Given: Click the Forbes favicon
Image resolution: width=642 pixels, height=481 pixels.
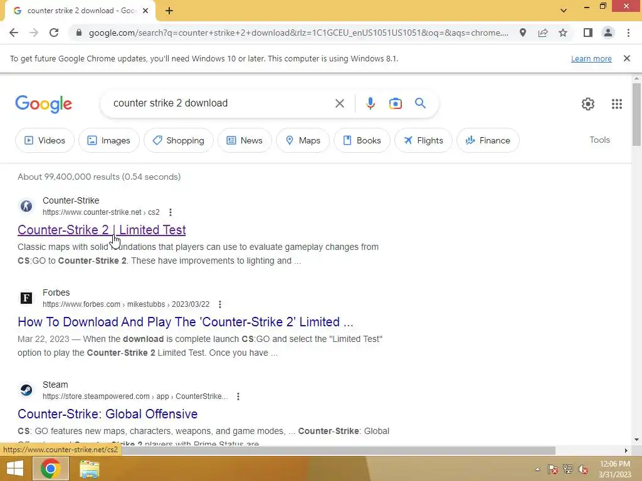Looking at the screenshot, I should pos(26,297).
